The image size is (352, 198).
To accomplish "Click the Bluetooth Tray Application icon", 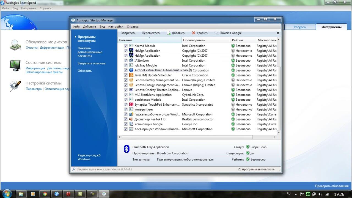I will click(x=126, y=149).
